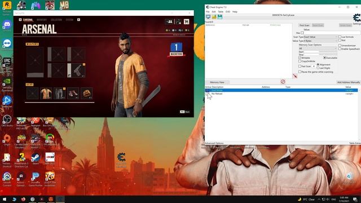
Task: Select the Last Digits radio button
Action: 318,68
